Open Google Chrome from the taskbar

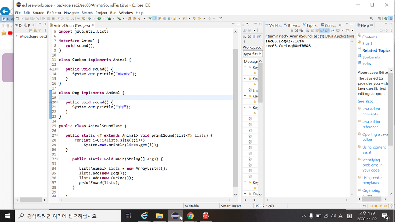pos(190,216)
